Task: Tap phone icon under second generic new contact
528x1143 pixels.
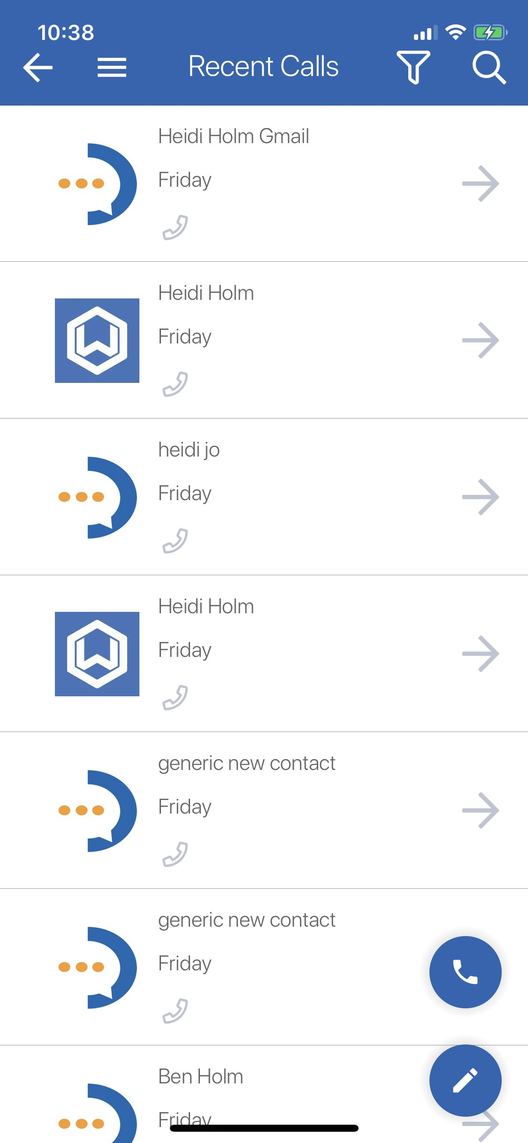Action: (x=175, y=1011)
